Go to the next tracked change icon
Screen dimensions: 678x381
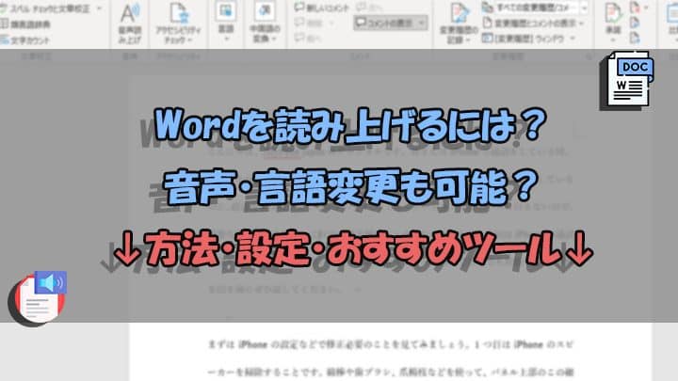tap(635, 39)
